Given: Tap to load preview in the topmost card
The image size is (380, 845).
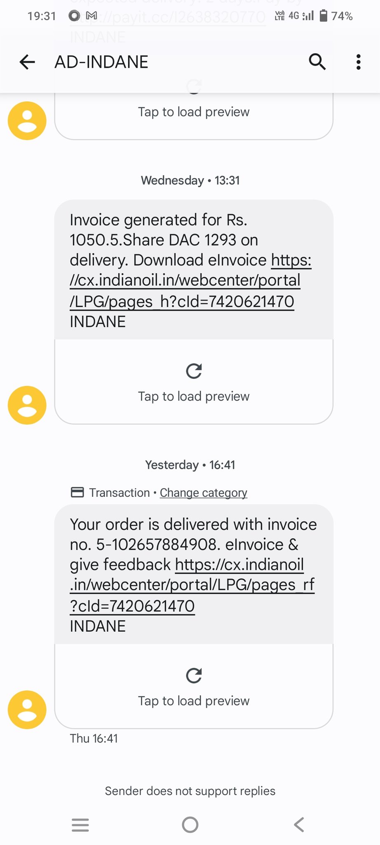Looking at the screenshot, I should click(x=194, y=112).
